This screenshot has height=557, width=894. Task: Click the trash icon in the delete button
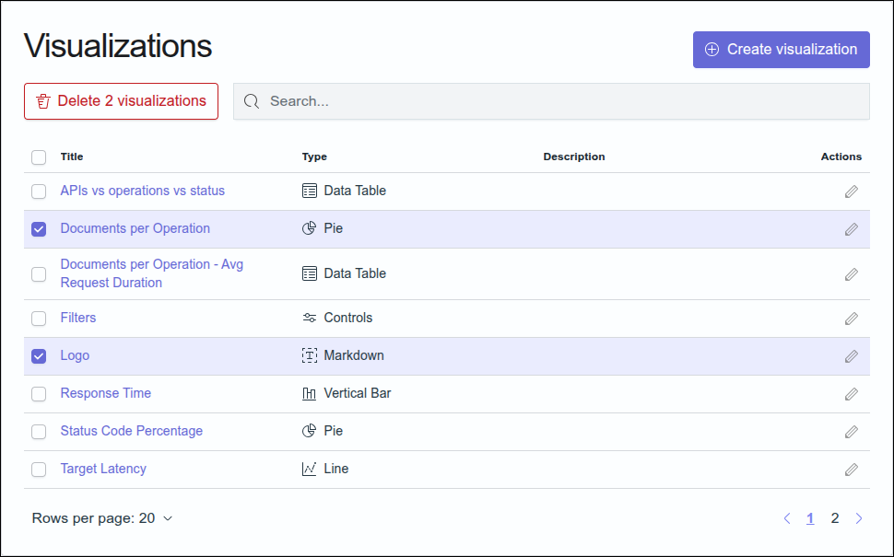(43, 101)
